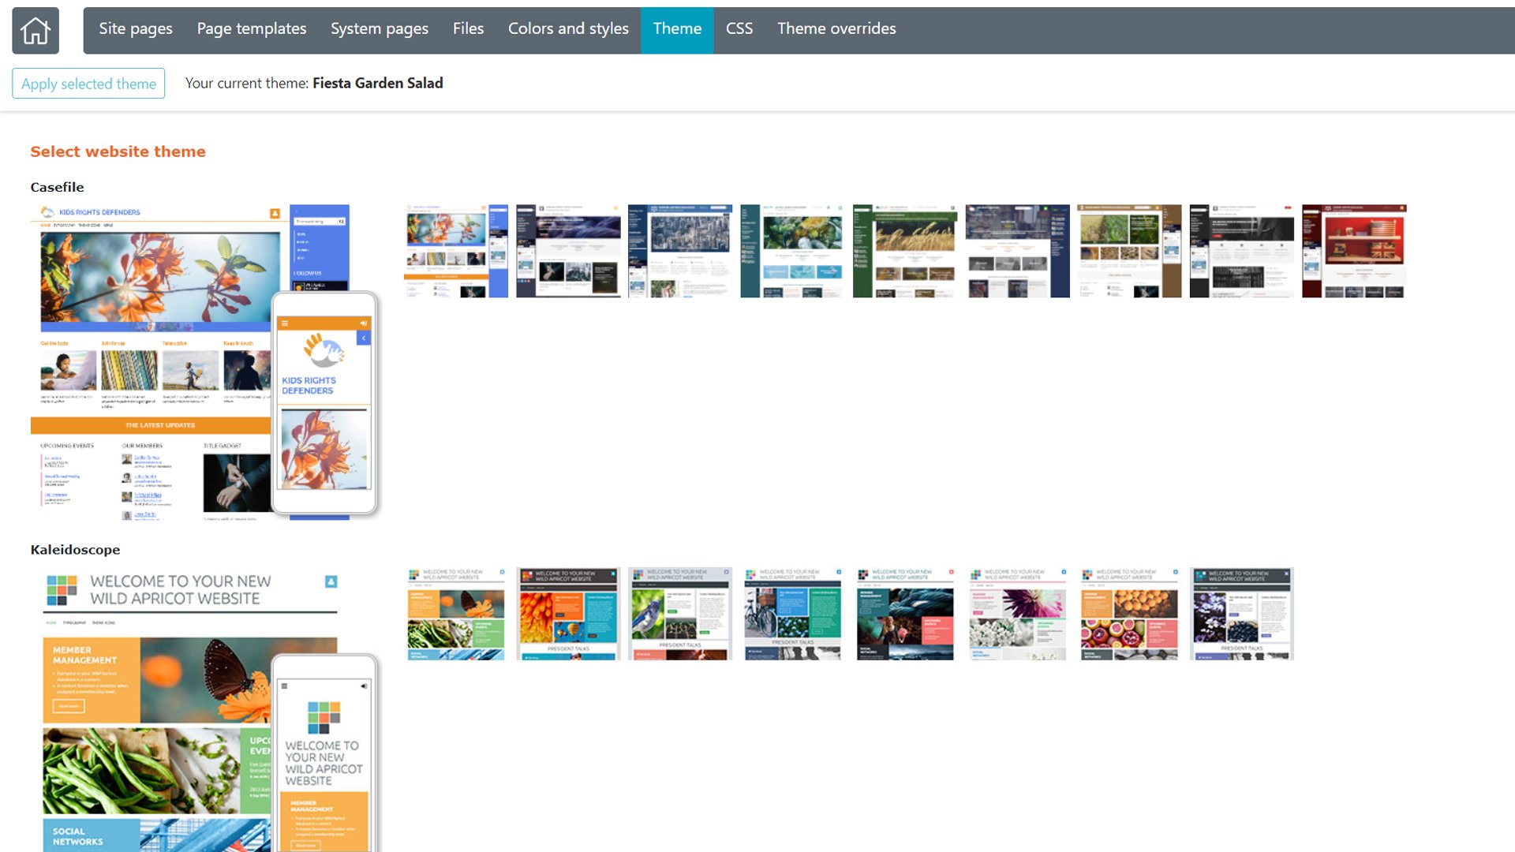
Task: Go to the Files tab
Action: pyautogui.click(x=468, y=29)
